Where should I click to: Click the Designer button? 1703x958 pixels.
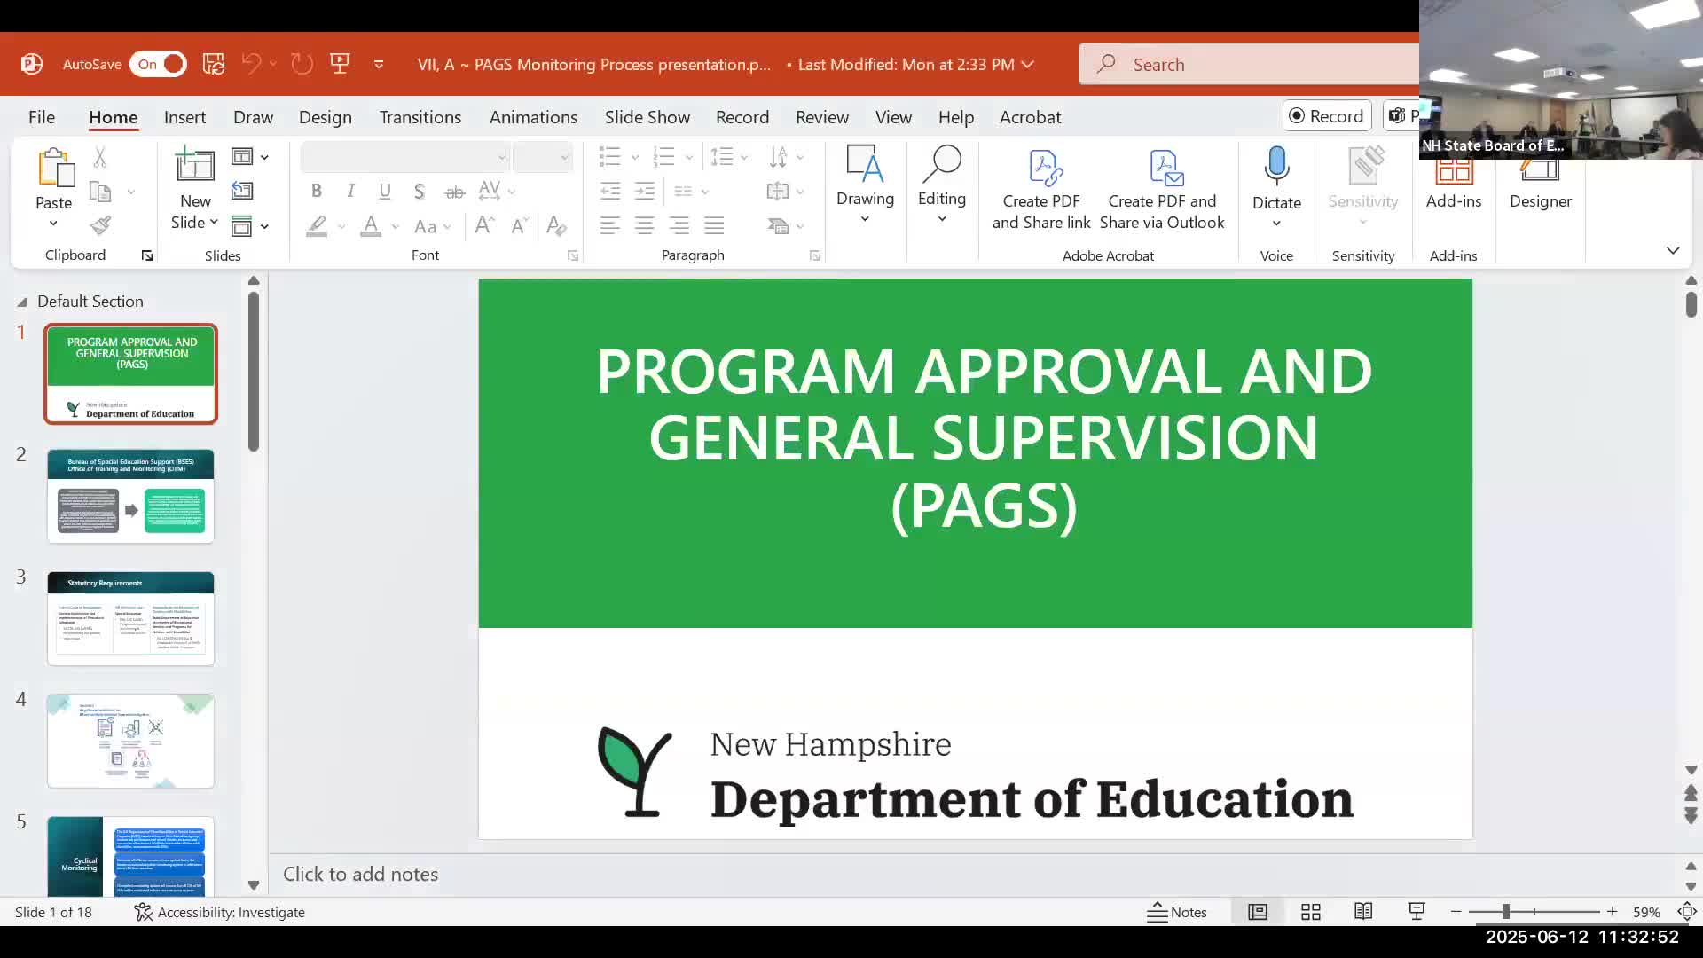click(1540, 186)
